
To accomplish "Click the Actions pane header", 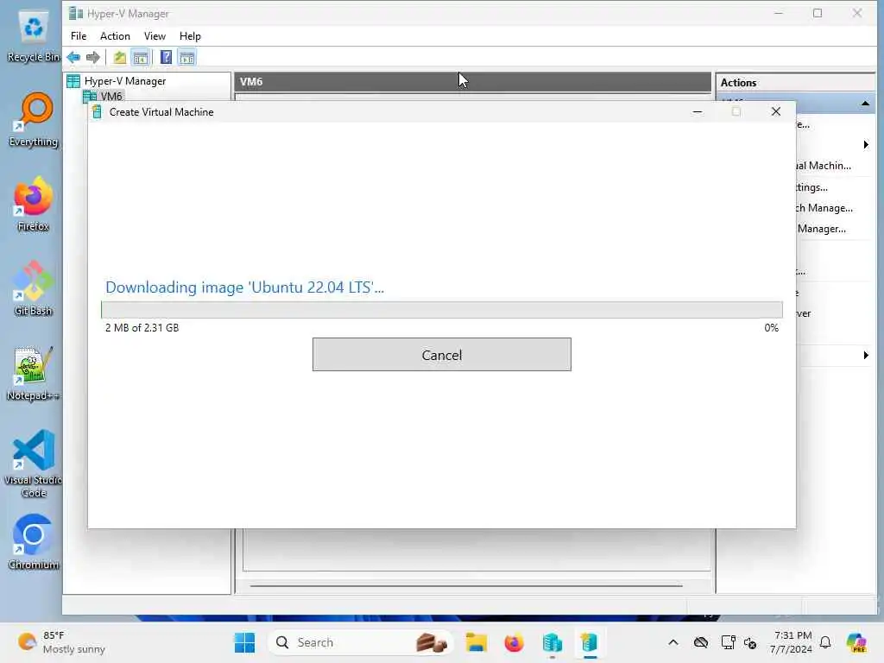I will [795, 82].
